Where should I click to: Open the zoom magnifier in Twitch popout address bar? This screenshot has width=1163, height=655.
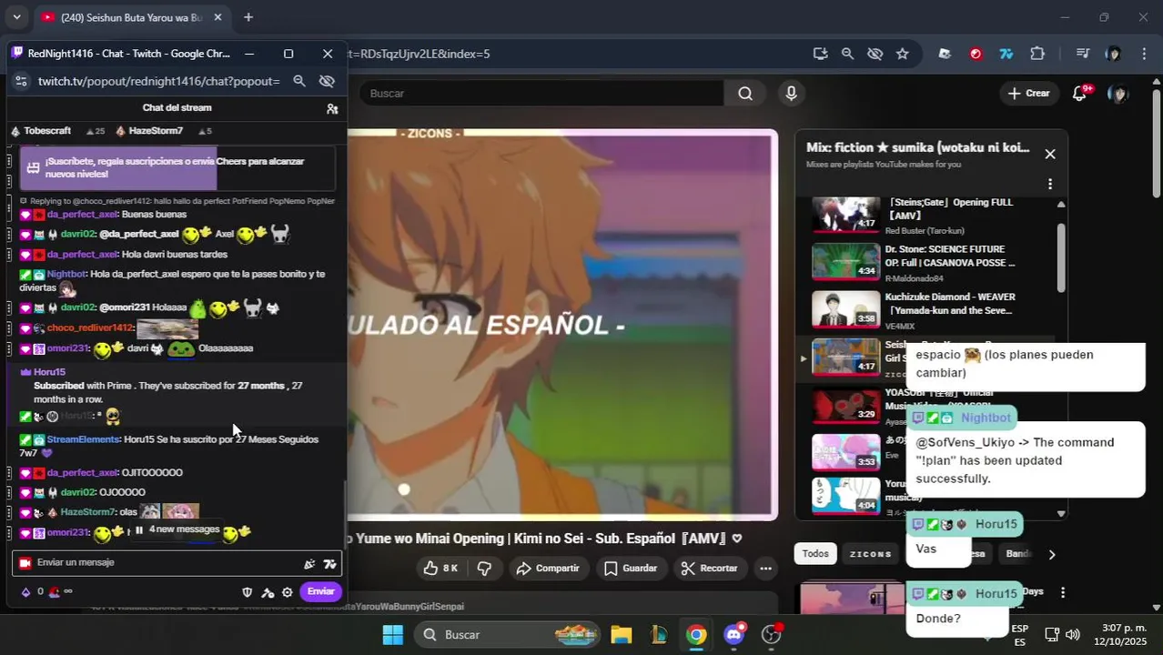click(298, 81)
